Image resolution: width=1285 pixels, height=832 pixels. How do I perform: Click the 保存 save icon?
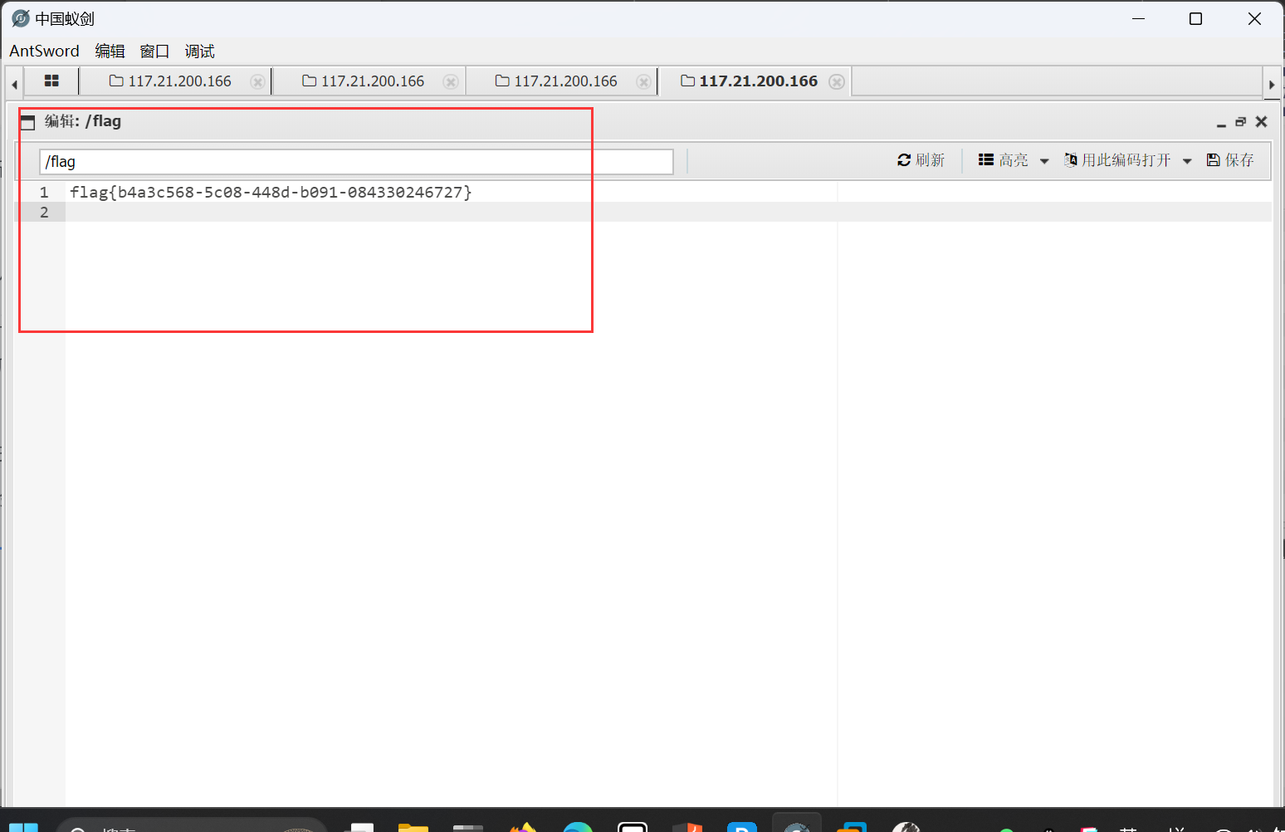tap(1214, 159)
